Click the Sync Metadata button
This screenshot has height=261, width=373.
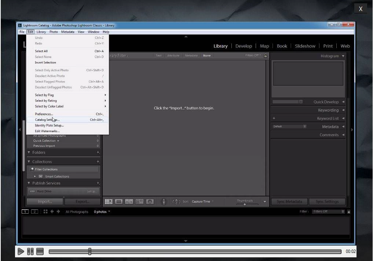coord(289,202)
